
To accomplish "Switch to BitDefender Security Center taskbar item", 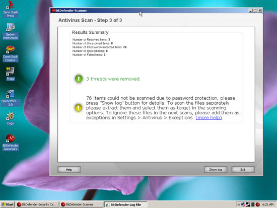I will (37, 204).
